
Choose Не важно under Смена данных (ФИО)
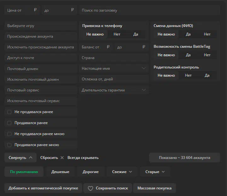166,34
